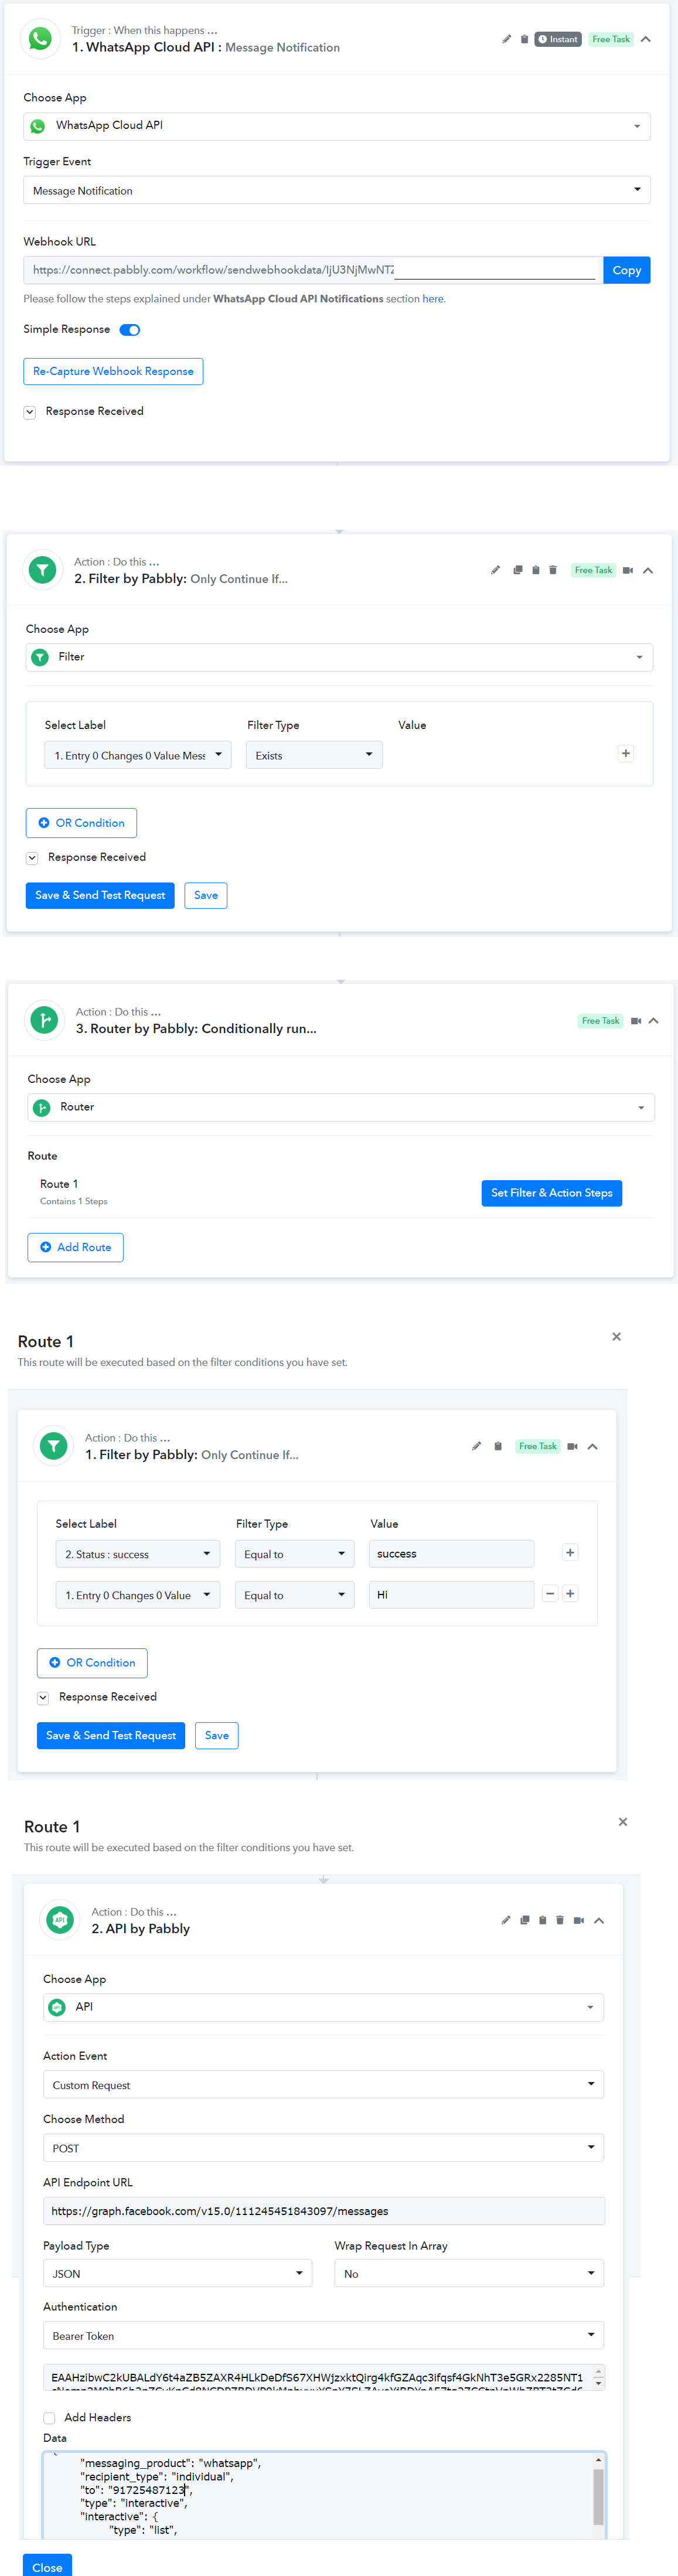Viewport: 678px width, 2576px height.
Task: Collapse the API by Pabbly step chevron
Action: [x=599, y=1920]
